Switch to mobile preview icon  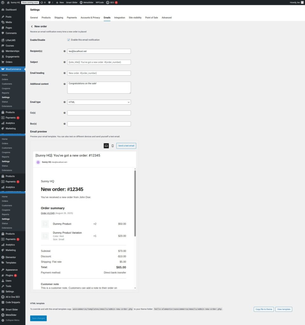coord(112,146)
